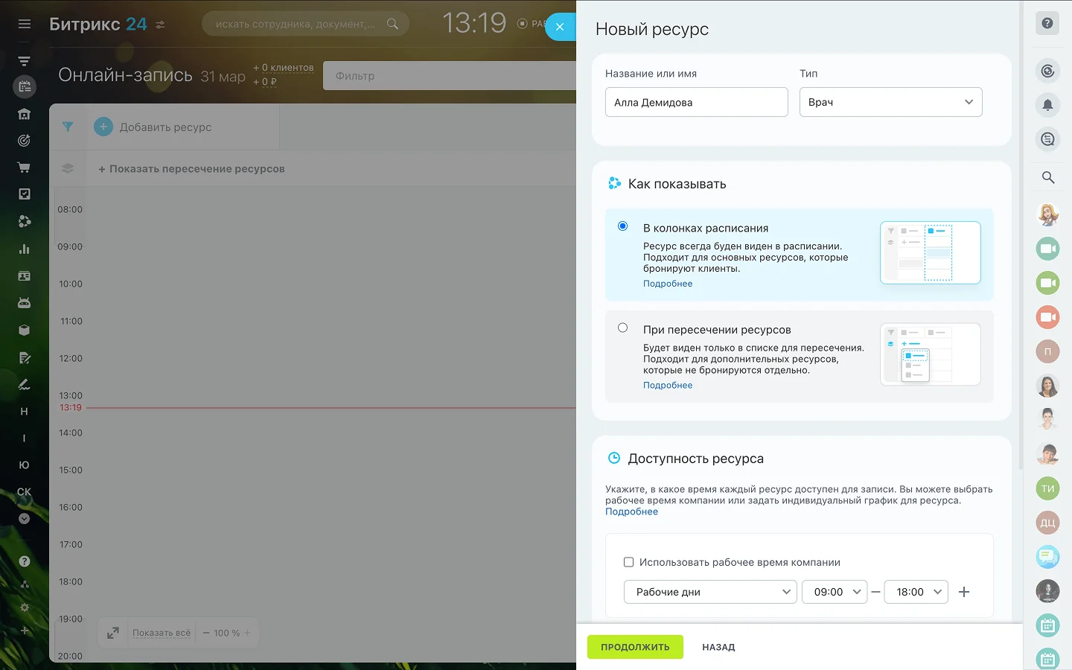Select the 'В колонках расписания' radio option
1072x670 pixels.
point(623,226)
